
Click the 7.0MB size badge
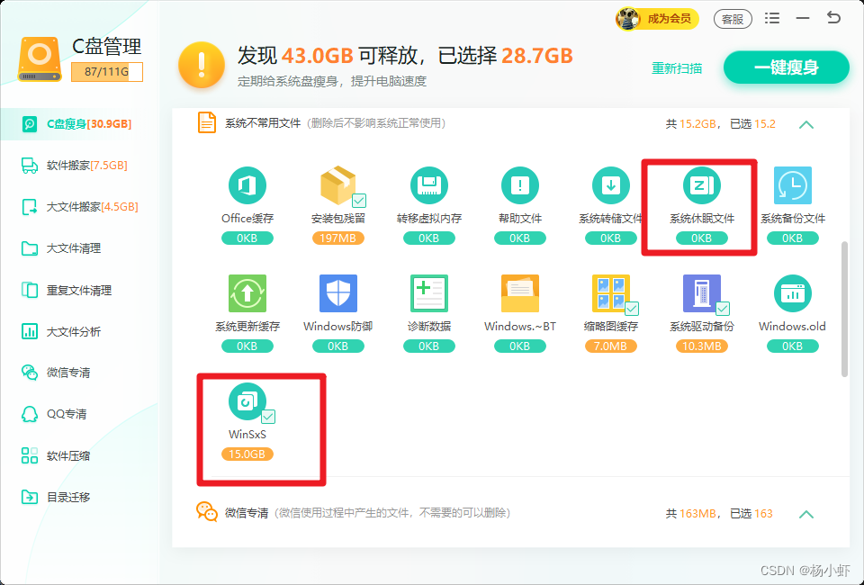point(610,346)
